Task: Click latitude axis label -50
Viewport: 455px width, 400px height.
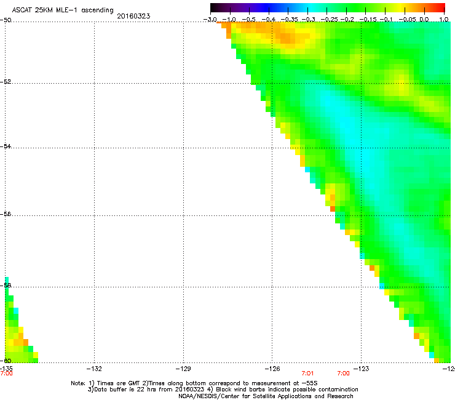Action: (x=6, y=20)
